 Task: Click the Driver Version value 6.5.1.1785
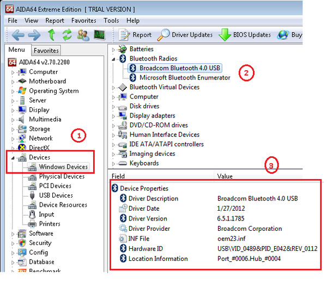[231, 218]
